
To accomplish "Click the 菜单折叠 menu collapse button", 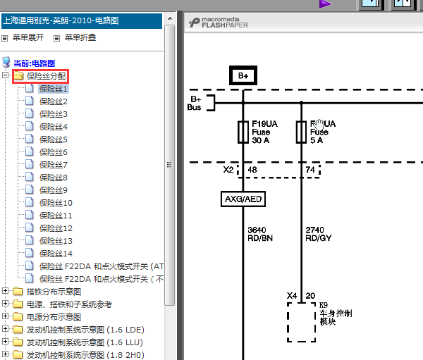I will tap(80, 37).
